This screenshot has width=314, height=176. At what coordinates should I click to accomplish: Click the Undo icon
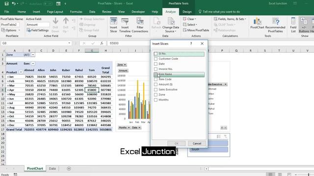click(14, 3)
